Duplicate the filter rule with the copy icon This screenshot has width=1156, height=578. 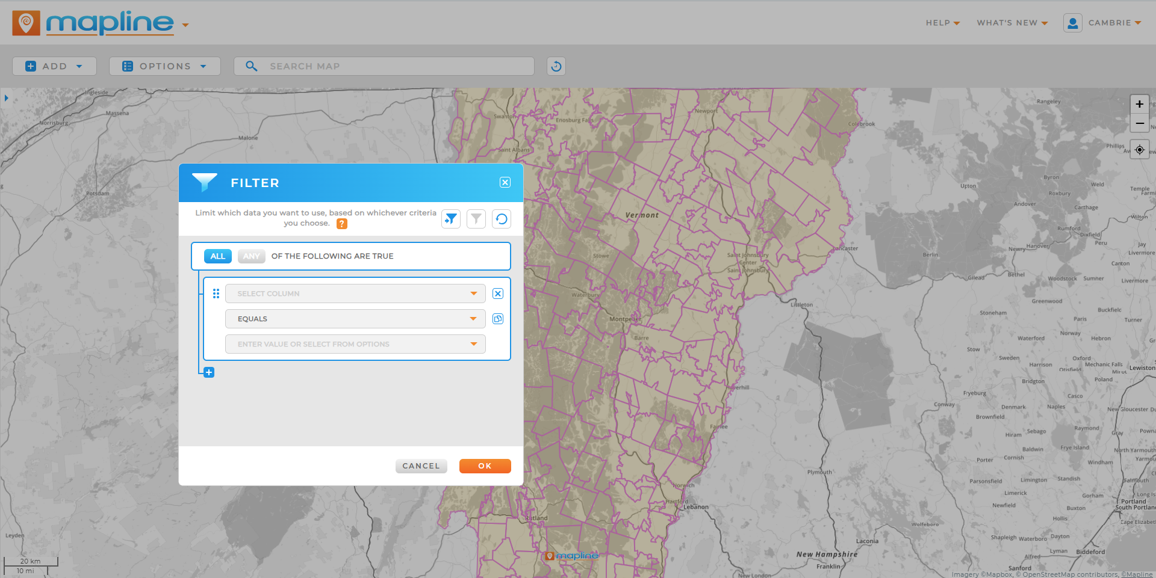(498, 319)
